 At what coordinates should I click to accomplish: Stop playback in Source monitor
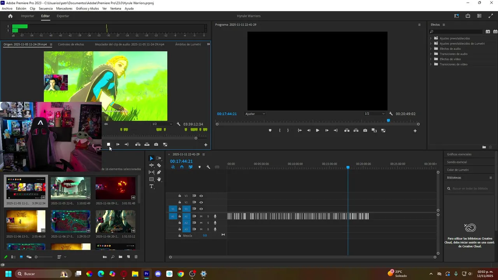109,144
